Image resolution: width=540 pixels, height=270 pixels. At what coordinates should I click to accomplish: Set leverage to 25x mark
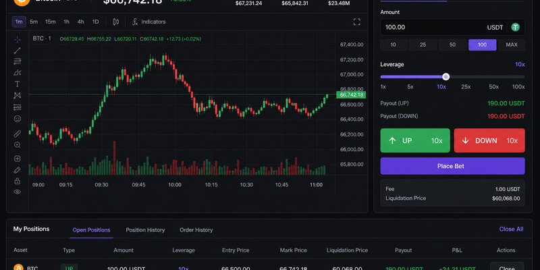click(x=466, y=87)
